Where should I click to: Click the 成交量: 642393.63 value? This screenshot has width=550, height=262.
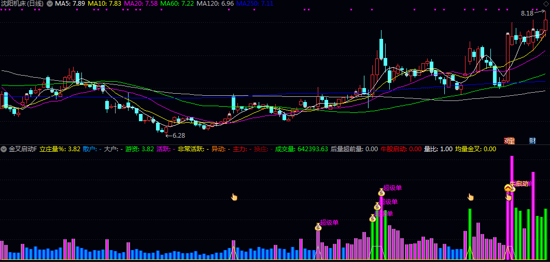click(301, 149)
